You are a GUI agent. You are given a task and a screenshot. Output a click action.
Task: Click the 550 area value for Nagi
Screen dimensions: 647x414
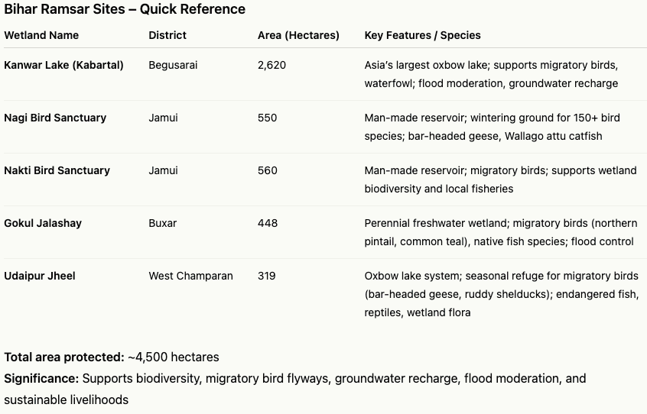[x=268, y=118]
